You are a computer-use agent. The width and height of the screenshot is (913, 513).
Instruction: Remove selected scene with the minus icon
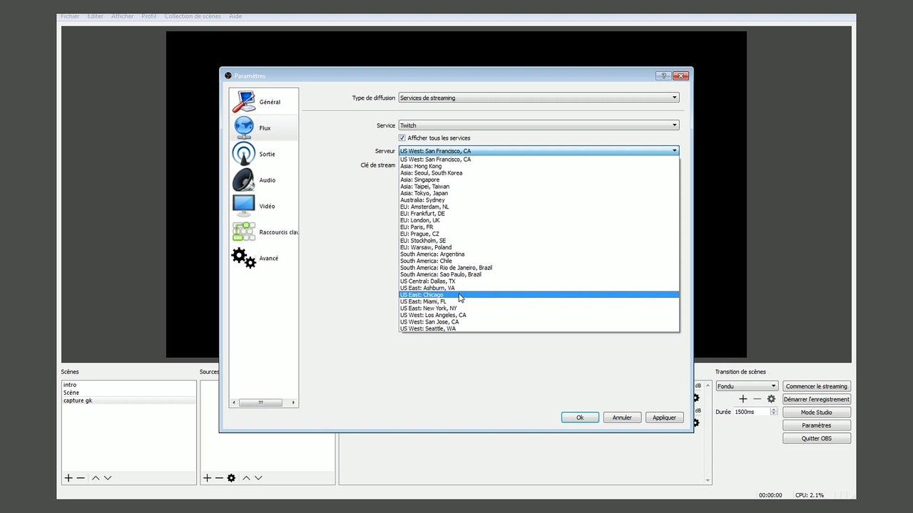(81, 478)
